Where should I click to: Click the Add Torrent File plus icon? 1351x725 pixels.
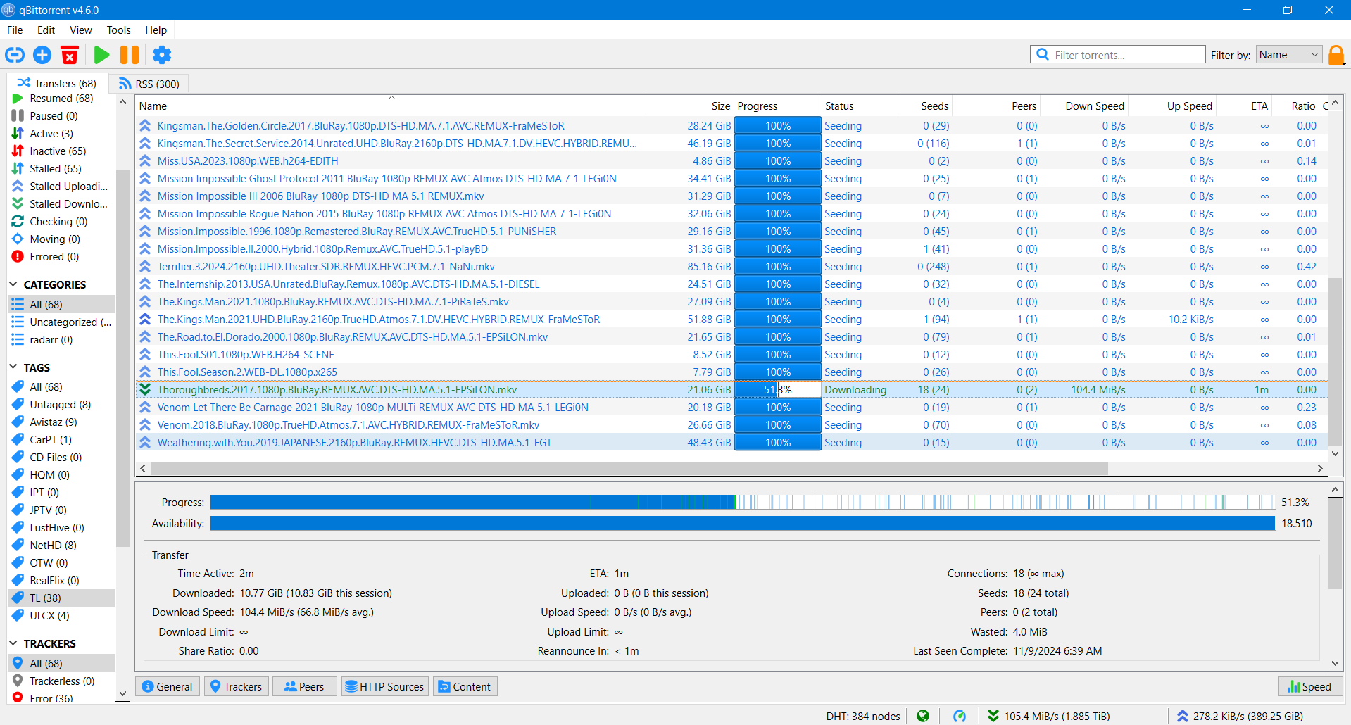point(42,55)
